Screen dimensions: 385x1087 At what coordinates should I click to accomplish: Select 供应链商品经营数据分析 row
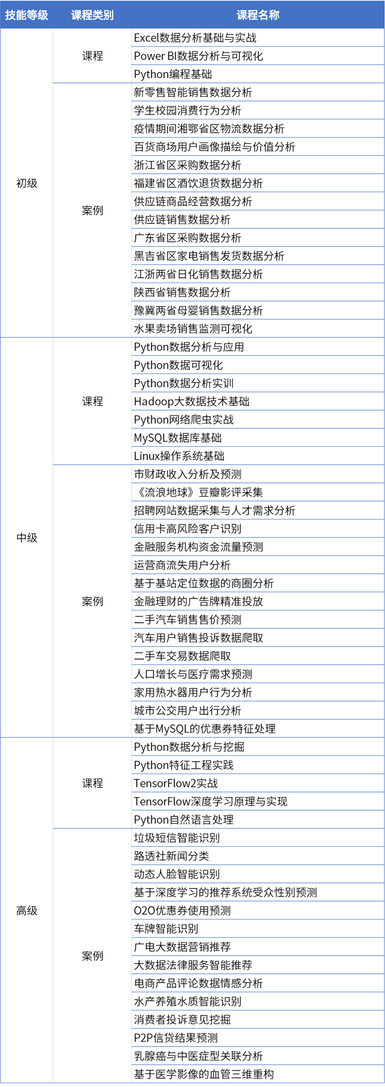point(258,201)
